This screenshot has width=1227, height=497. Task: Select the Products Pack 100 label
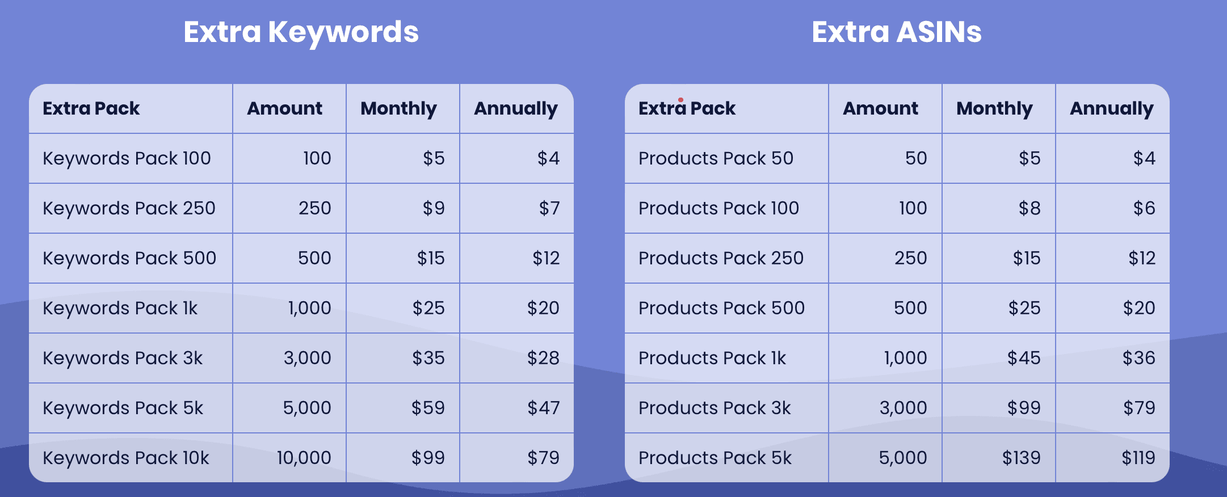click(x=718, y=208)
